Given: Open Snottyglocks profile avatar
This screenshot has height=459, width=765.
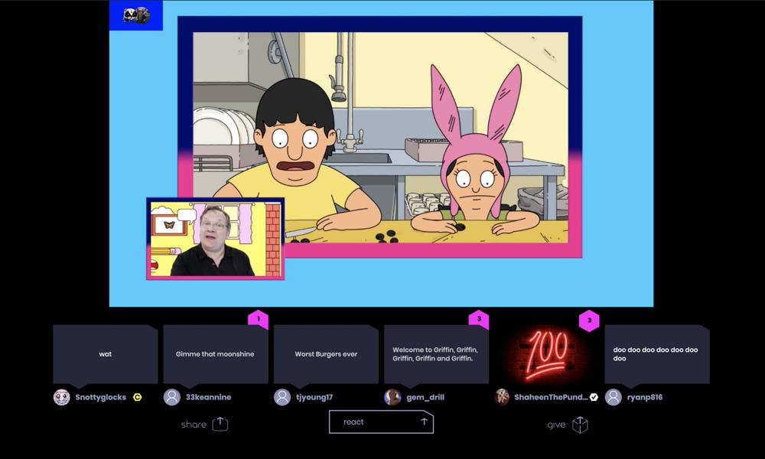Looking at the screenshot, I should (x=62, y=397).
